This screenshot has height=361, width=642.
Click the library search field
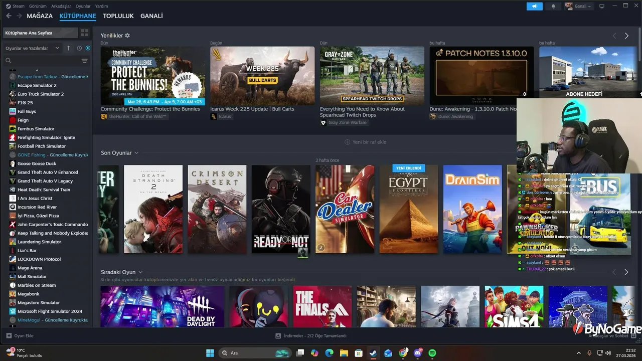[x=41, y=61]
